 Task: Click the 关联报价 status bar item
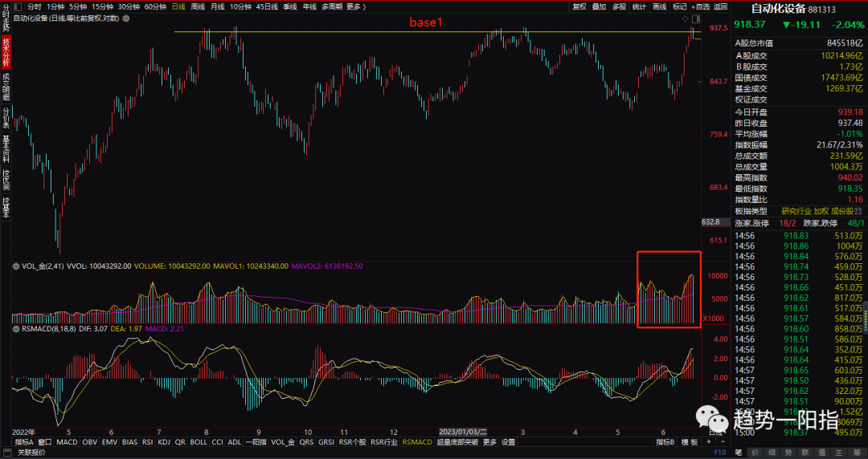[31, 453]
